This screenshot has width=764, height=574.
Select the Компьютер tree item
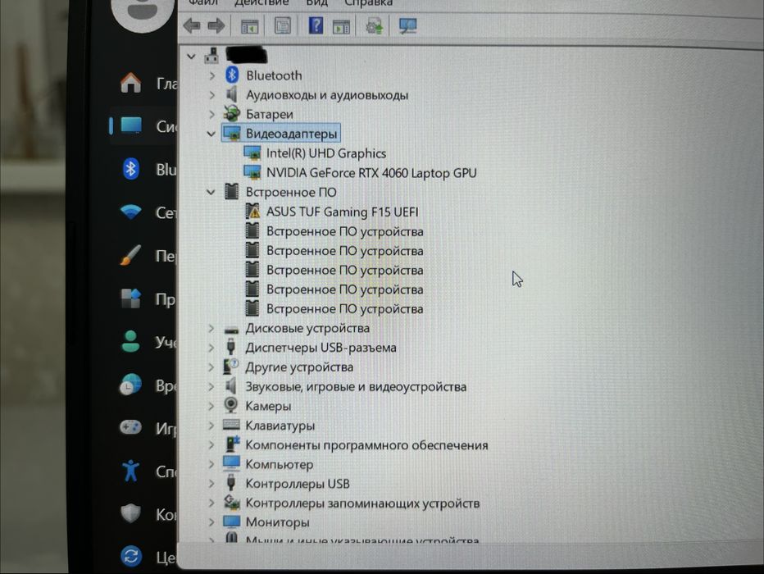280,464
